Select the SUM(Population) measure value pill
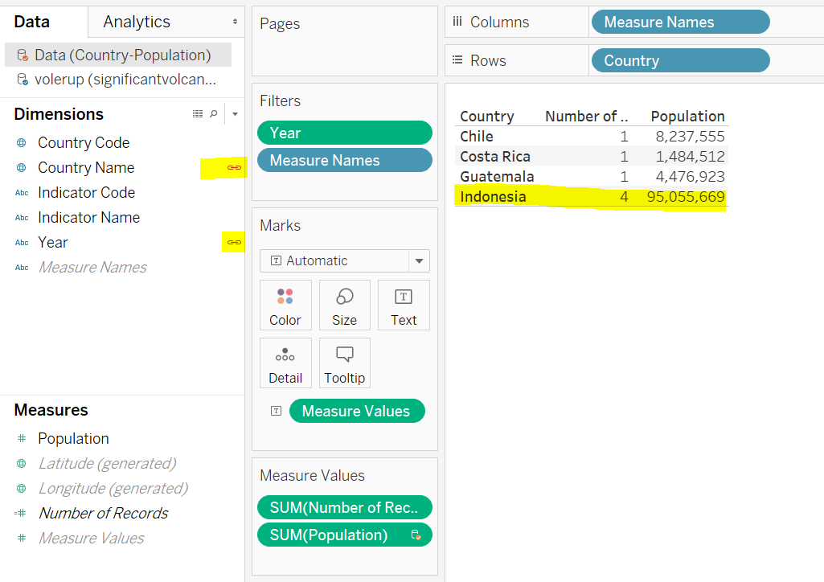The height and width of the screenshot is (582, 824). [344, 535]
